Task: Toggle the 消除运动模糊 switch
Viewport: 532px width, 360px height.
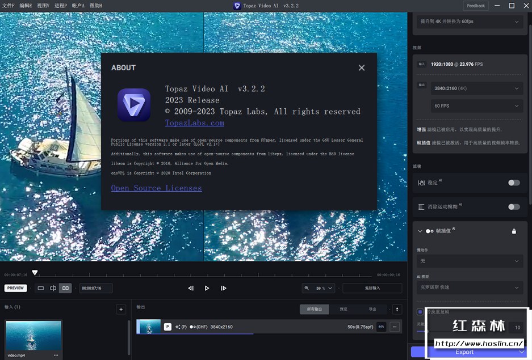Action: click(514, 207)
